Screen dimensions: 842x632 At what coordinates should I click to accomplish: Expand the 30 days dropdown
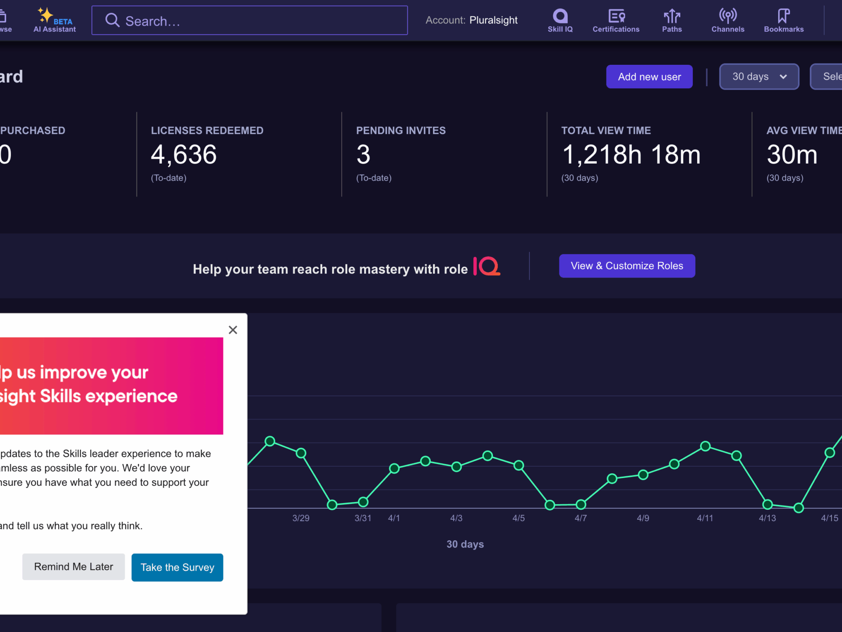point(759,77)
